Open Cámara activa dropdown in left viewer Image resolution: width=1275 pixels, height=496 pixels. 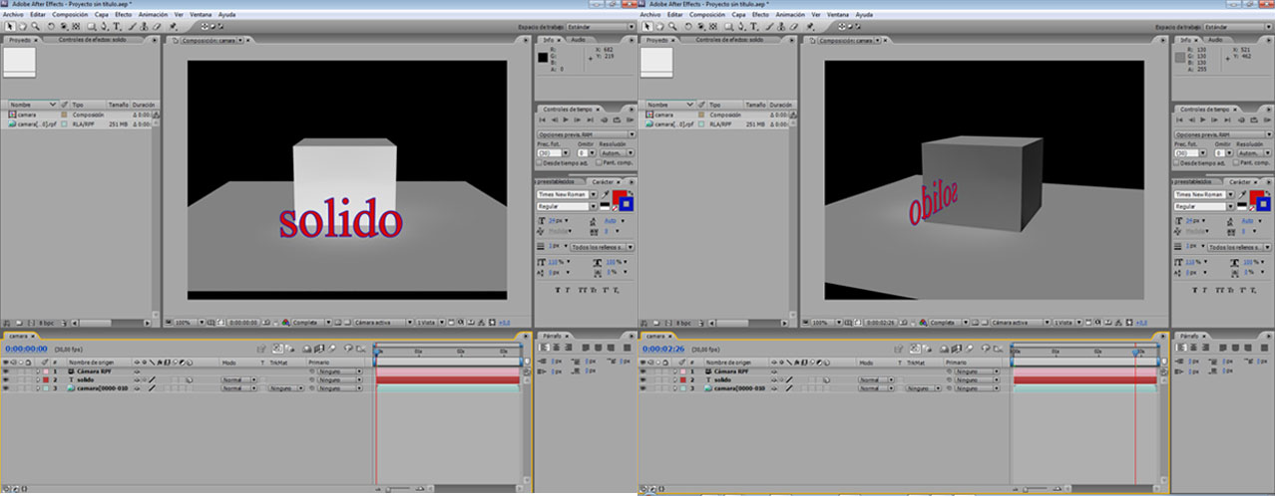tap(383, 322)
